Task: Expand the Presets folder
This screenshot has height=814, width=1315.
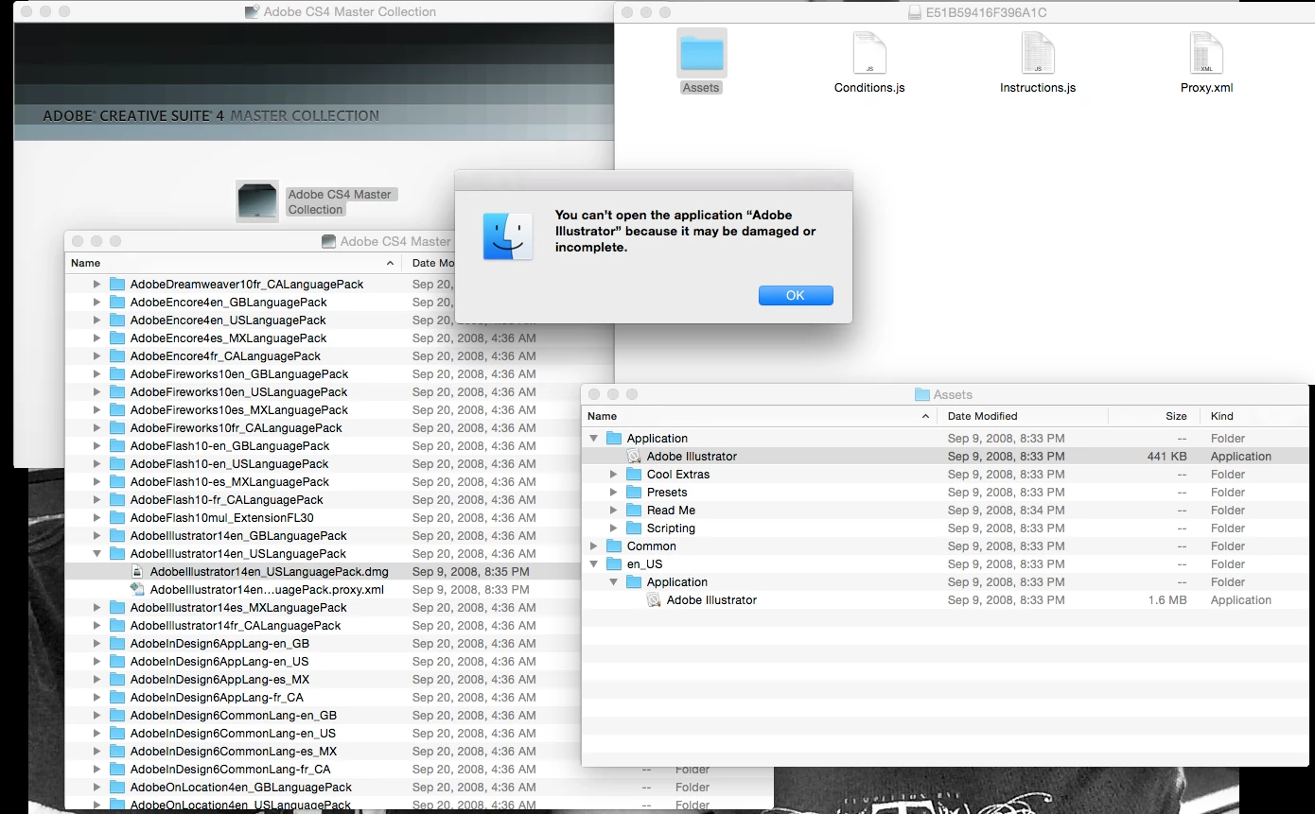Action: coord(614,493)
